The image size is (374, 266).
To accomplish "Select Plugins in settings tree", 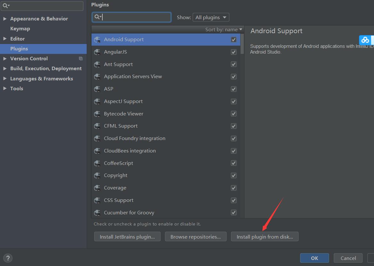I will pyautogui.click(x=43, y=49).
